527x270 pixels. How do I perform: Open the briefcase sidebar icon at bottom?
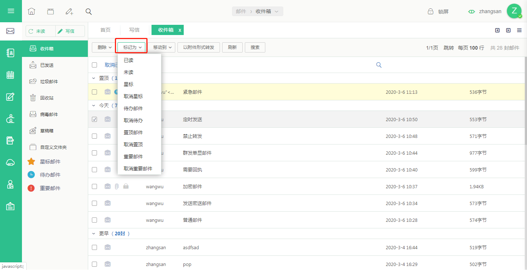click(10, 207)
